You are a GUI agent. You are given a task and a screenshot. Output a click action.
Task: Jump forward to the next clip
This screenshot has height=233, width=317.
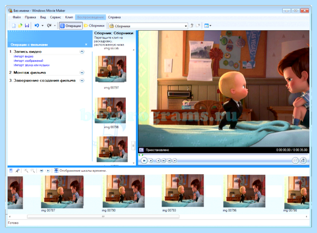coord(175,161)
